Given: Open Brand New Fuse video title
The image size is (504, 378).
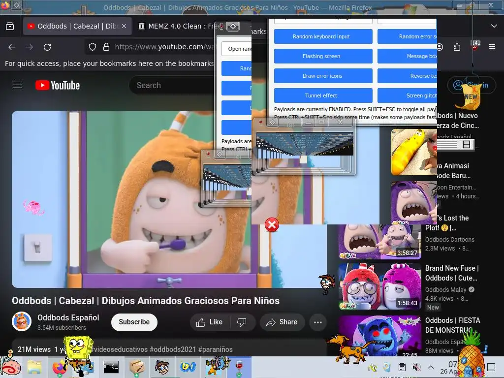Looking at the screenshot, I should point(452,273).
